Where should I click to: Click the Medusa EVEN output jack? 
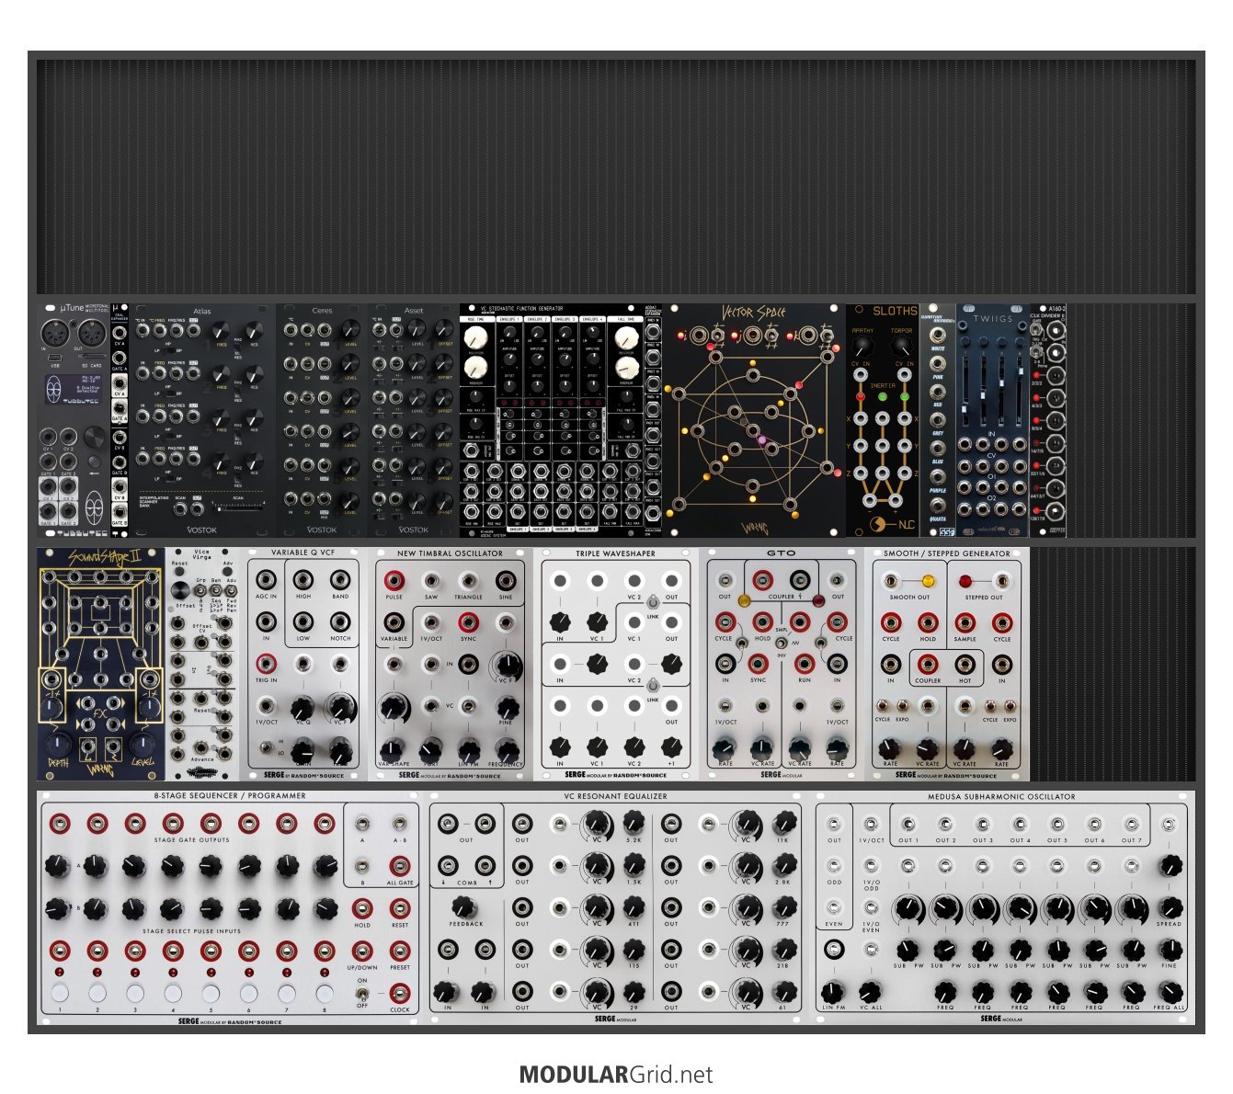click(833, 908)
